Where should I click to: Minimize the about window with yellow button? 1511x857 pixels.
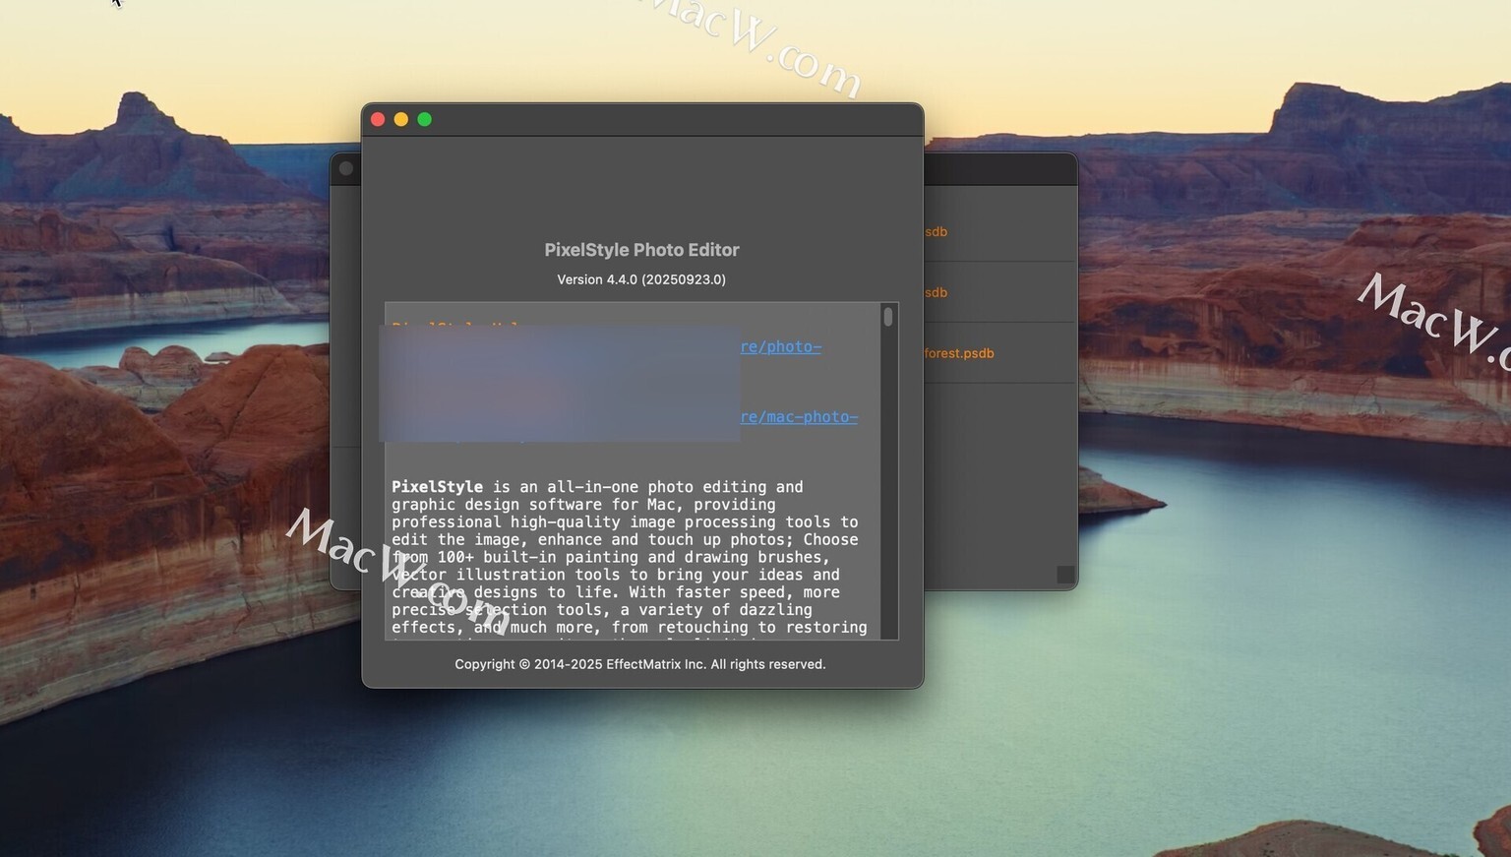coord(401,119)
